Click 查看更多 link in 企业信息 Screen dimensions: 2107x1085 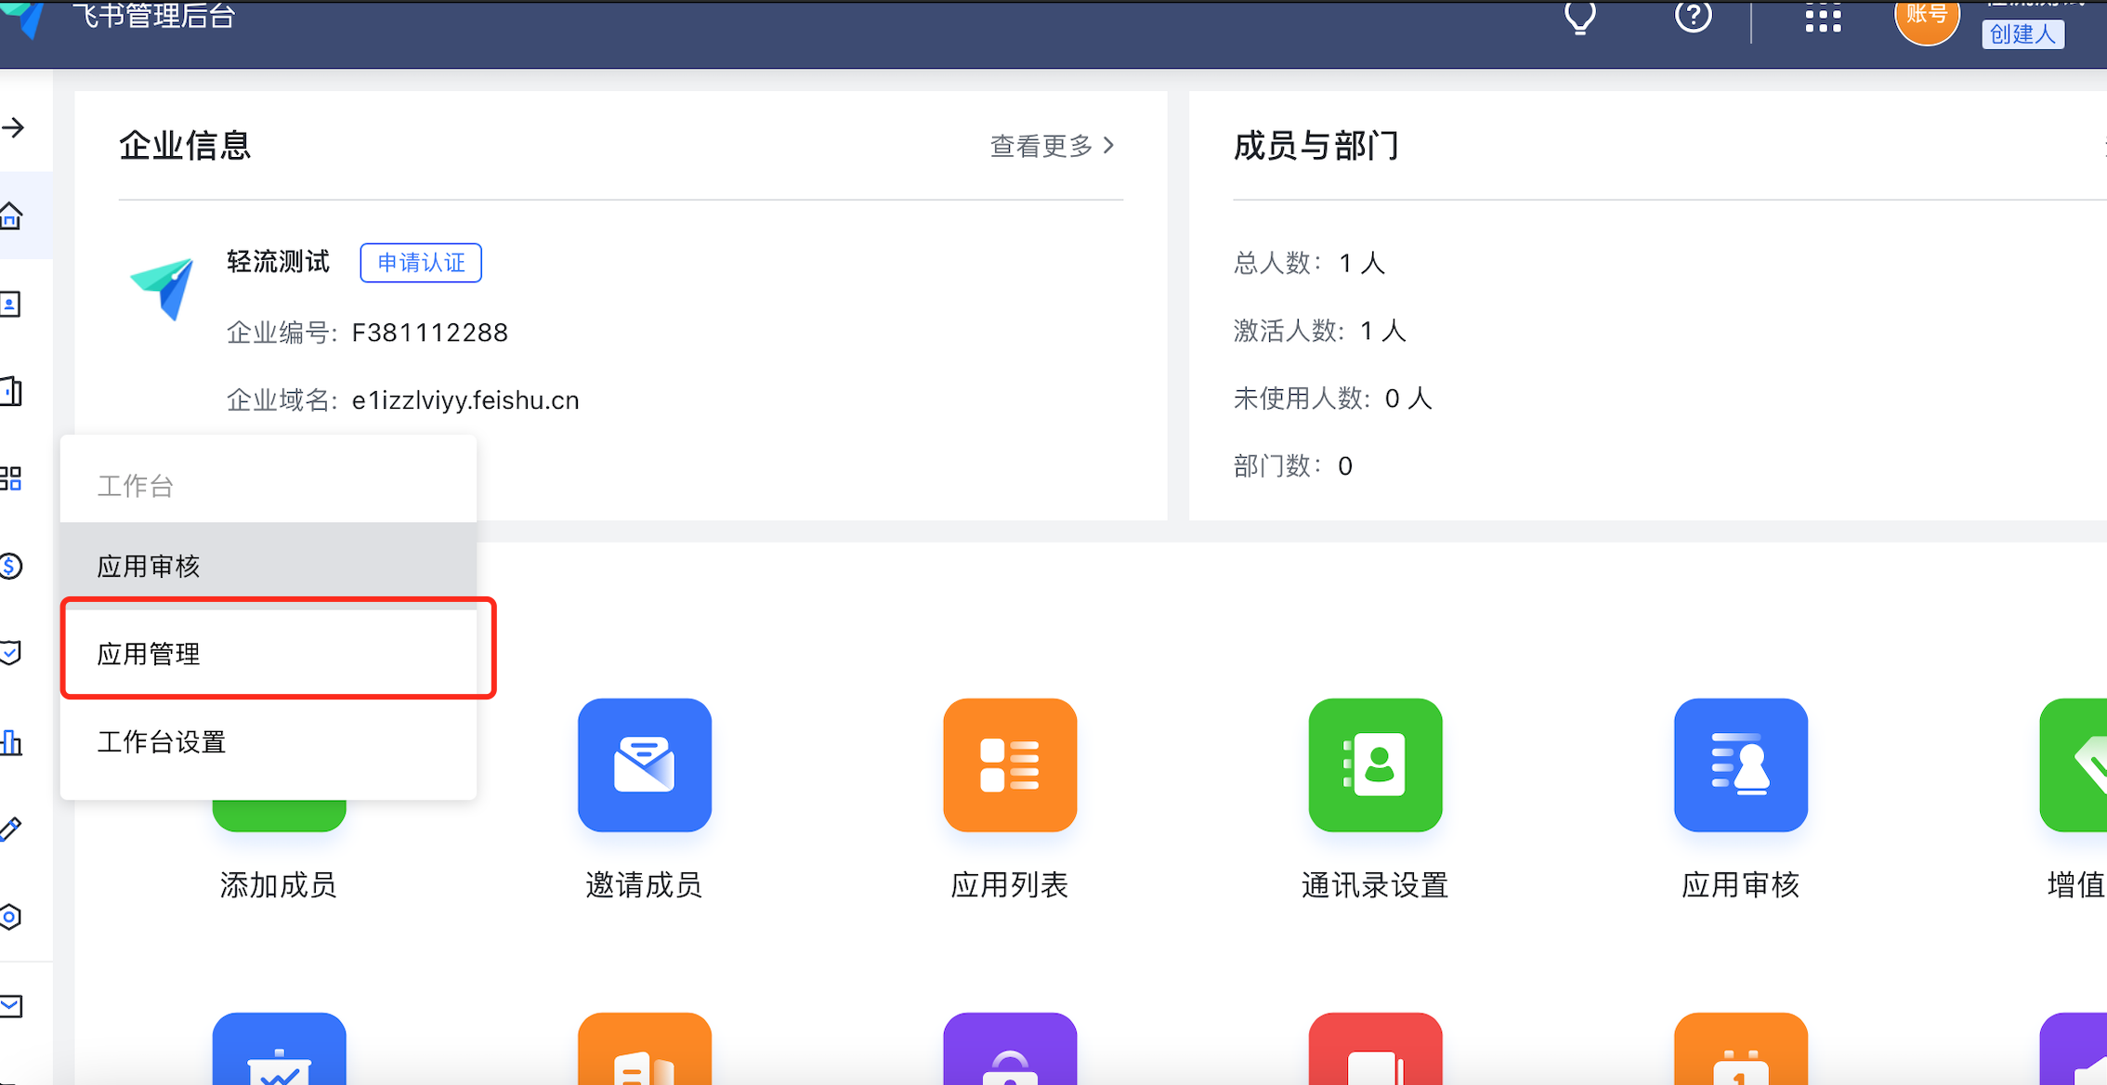click(1053, 146)
